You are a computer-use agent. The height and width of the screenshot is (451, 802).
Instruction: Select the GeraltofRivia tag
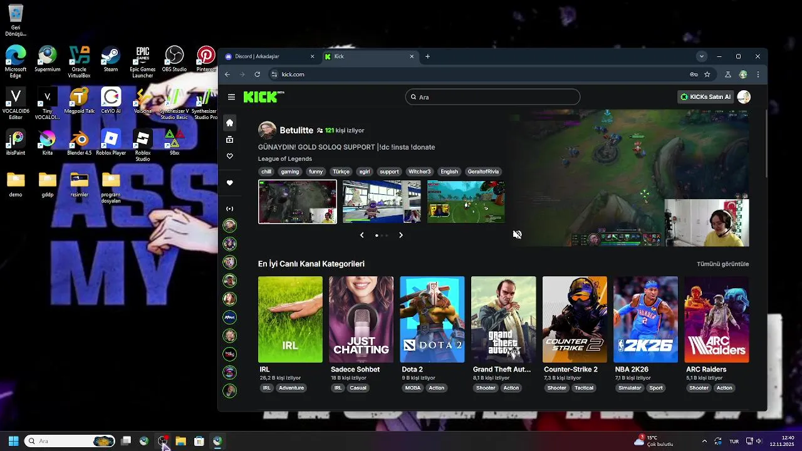(x=483, y=172)
